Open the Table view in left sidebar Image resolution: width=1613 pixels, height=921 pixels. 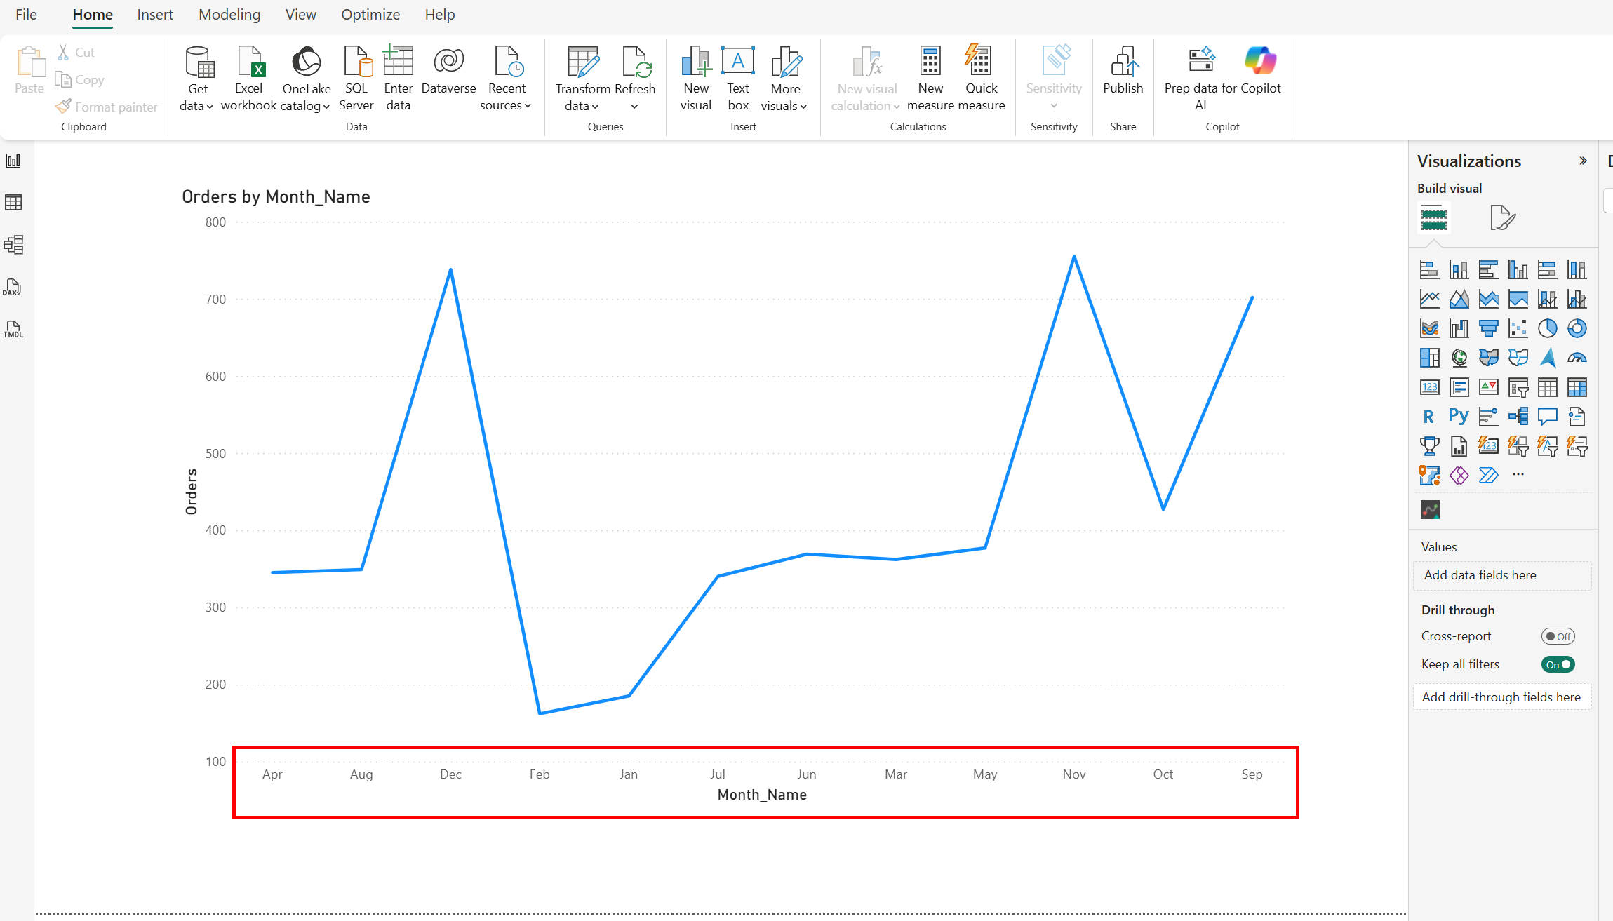pos(13,203)
